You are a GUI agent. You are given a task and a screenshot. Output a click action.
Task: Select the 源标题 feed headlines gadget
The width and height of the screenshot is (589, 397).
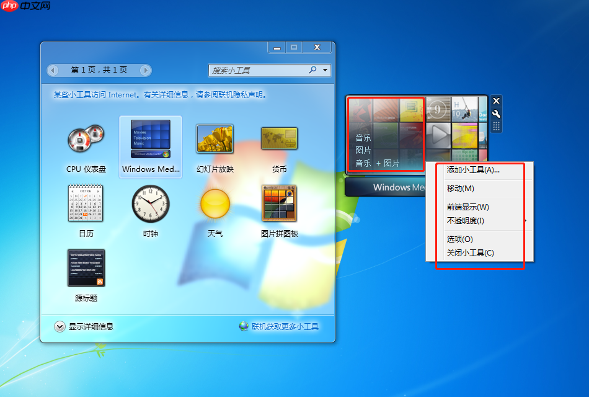click(x=86, y=268)
